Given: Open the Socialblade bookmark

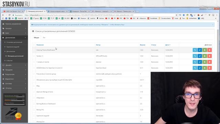Looking at the screenshot, I should [152, 18].
